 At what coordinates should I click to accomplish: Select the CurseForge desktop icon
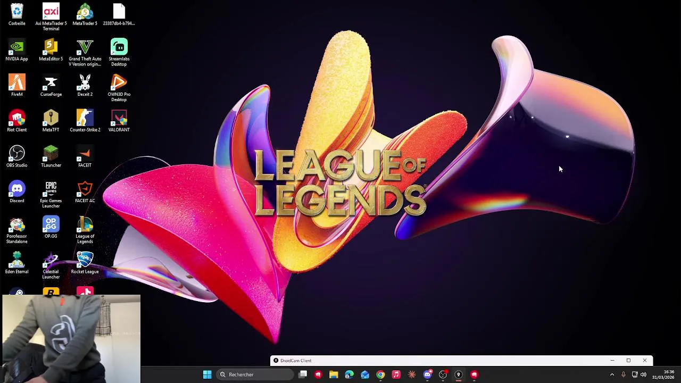point(51,86)
